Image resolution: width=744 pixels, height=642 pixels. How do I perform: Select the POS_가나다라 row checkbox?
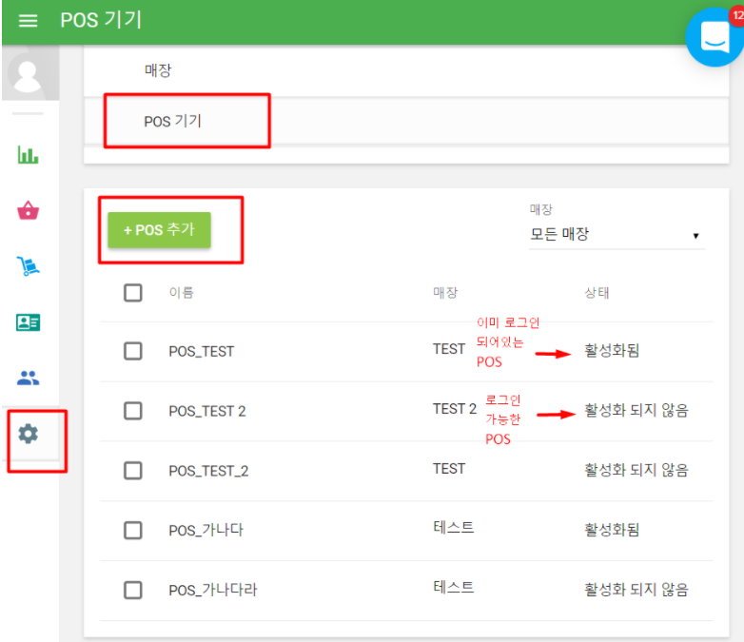(133, 590)
